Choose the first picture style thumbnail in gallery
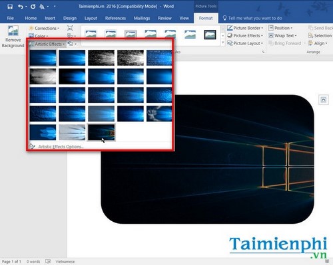This screenshot has height=265, width=333. (91, 35)
